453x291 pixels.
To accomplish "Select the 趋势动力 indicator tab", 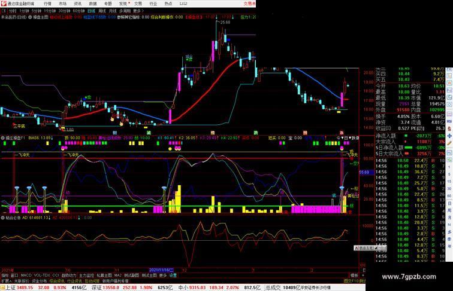I will (69, 275).
